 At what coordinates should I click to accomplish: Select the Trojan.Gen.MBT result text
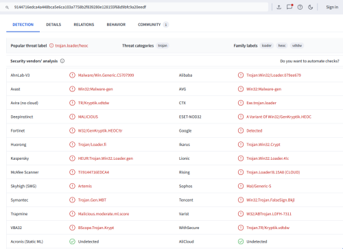tap(92, 200)
